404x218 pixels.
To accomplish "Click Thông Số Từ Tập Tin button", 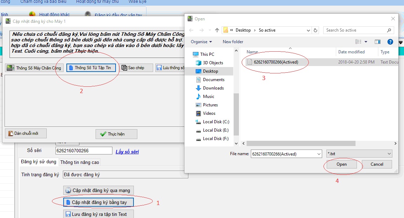I will pos(91,68).
